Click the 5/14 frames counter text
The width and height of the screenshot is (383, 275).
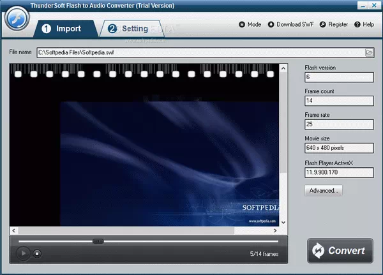tap(264, 254)
